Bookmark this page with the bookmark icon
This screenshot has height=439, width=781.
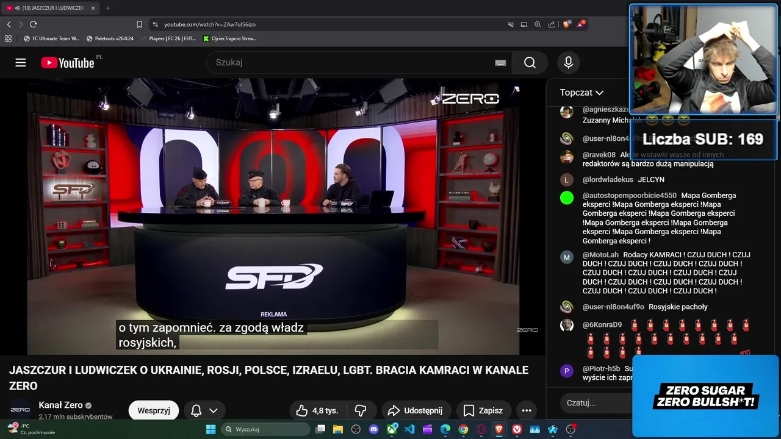[139, 24]
